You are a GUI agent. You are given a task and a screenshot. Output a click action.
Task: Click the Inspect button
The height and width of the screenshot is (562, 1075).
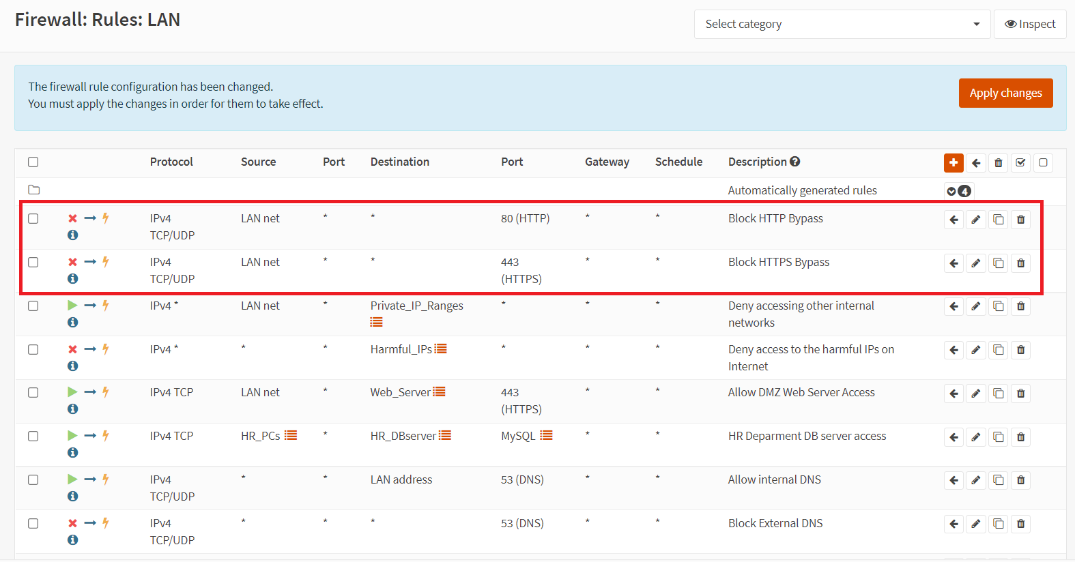[1029, 25]
